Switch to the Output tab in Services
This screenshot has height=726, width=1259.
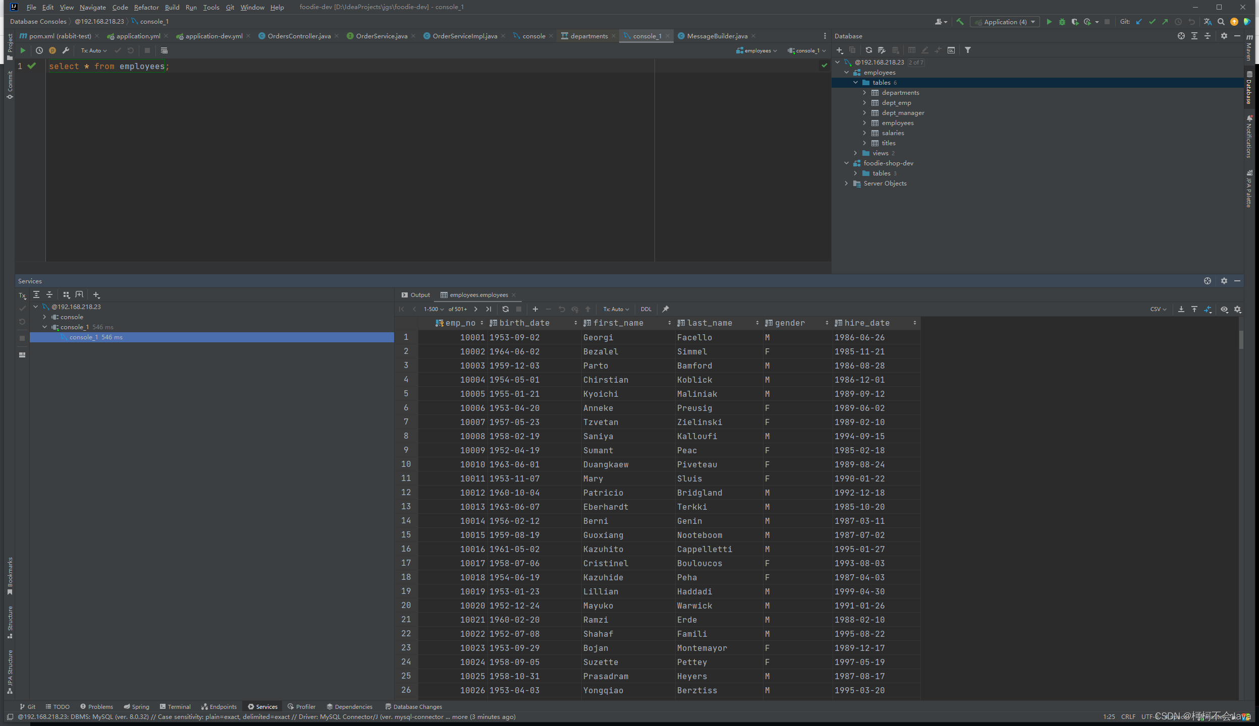coord(416,295)
